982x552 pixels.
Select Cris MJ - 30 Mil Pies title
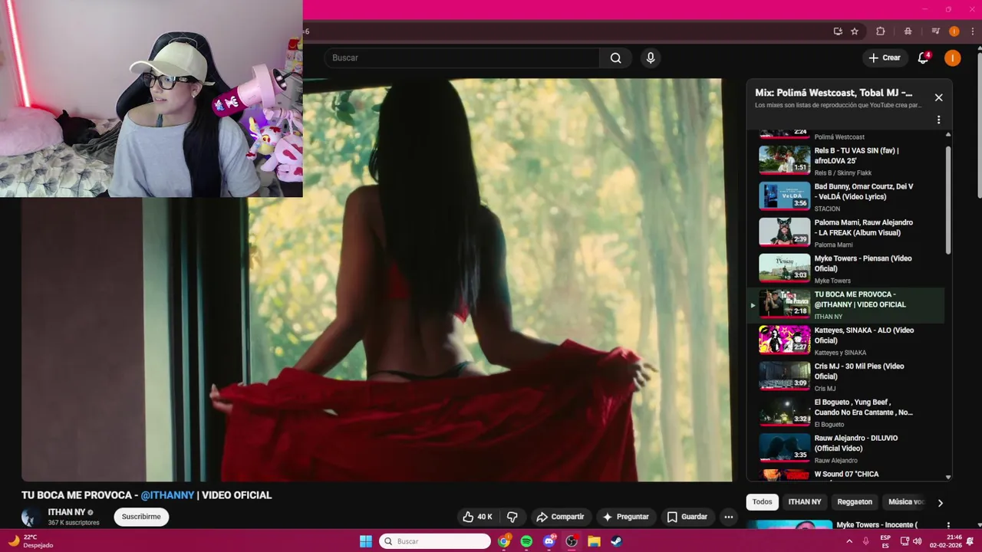pyautogui.click(x=858, y=371)
